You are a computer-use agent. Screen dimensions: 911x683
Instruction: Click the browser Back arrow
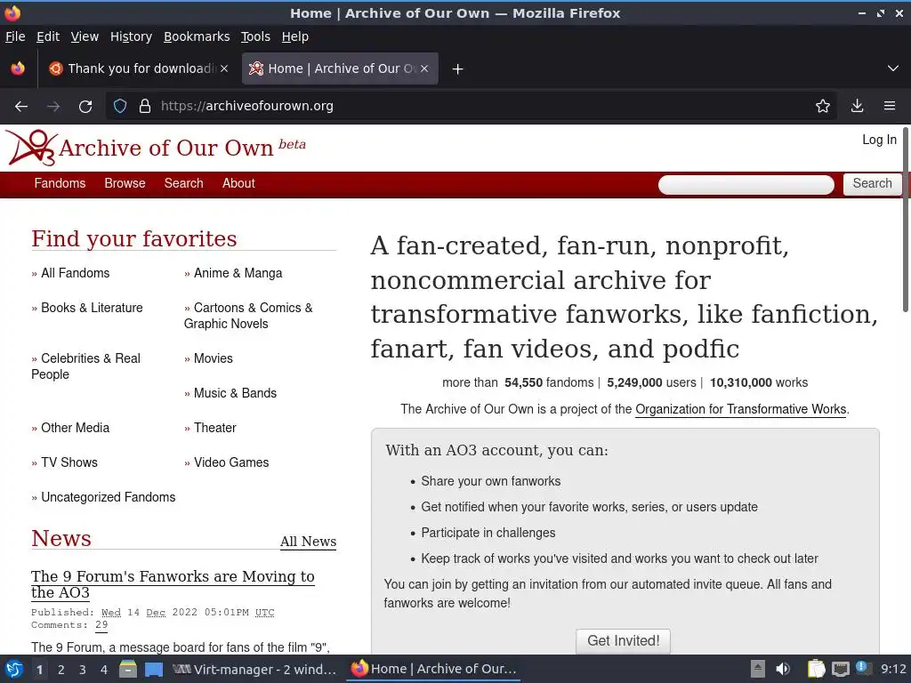click(x=21, y=107)
